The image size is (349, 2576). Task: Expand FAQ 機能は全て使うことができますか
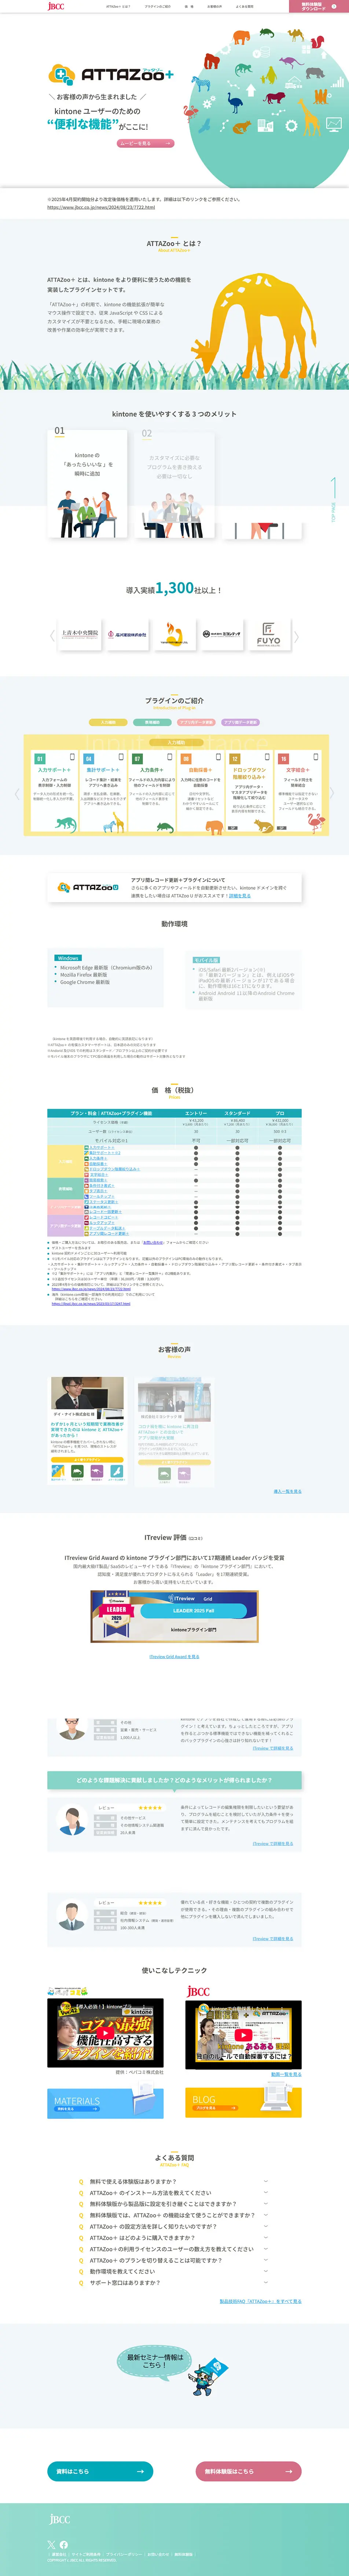(174, 2215)
